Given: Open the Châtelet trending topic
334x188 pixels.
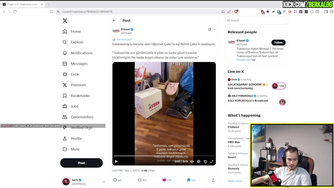Looking at the screenshot, I should click(x=234, y=127).
